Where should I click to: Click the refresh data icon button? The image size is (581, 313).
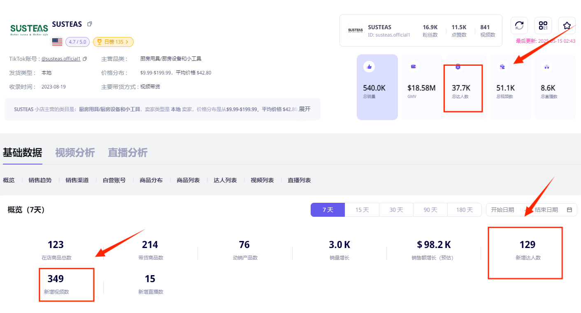click(519, 26)
